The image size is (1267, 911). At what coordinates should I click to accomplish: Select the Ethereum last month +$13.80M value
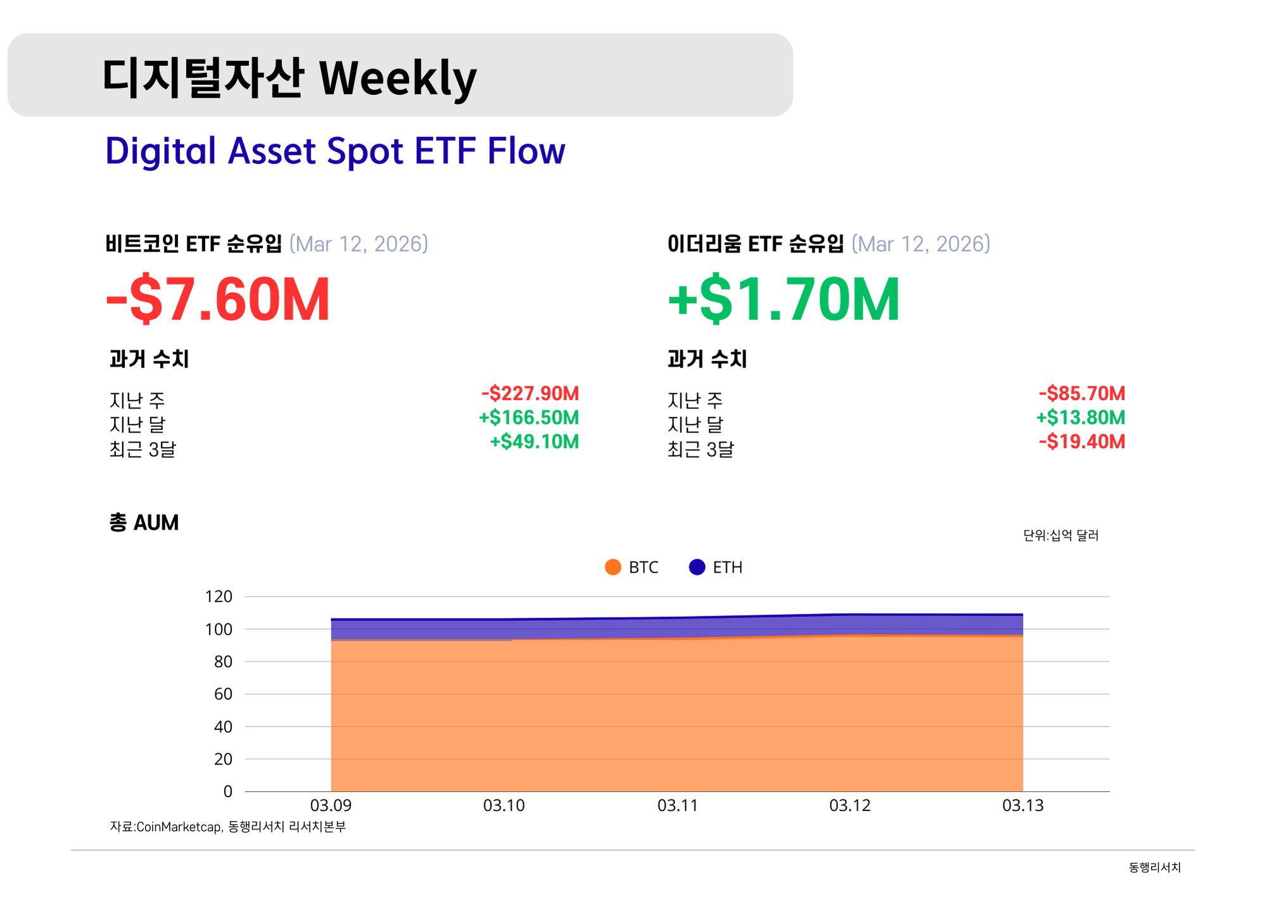[1081, 417]
